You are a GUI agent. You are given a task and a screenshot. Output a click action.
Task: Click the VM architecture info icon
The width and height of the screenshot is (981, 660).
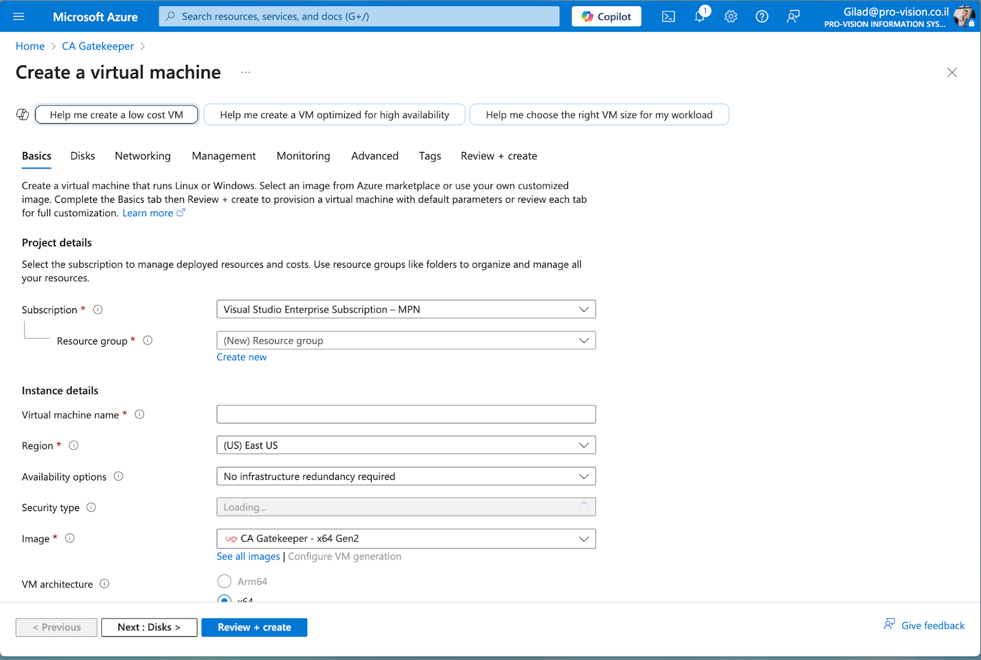coord(104,583)
